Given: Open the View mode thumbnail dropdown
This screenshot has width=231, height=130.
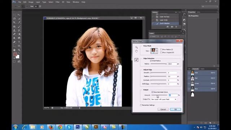Looking at the screenshot, I should 157,51.
